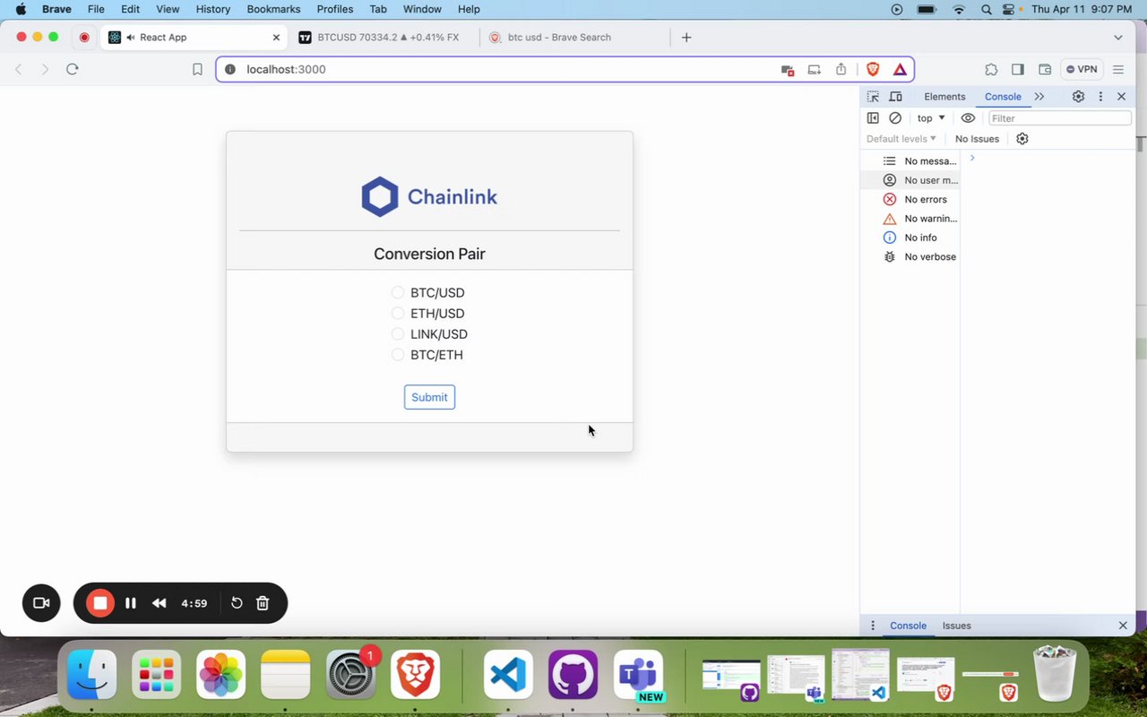Select the ETH/USD radio button

click(398, 314)
